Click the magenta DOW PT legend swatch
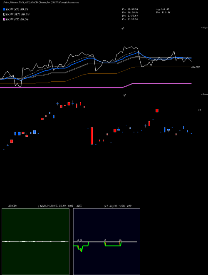Screen dimensions: 208x275 (x=4, y=19)
